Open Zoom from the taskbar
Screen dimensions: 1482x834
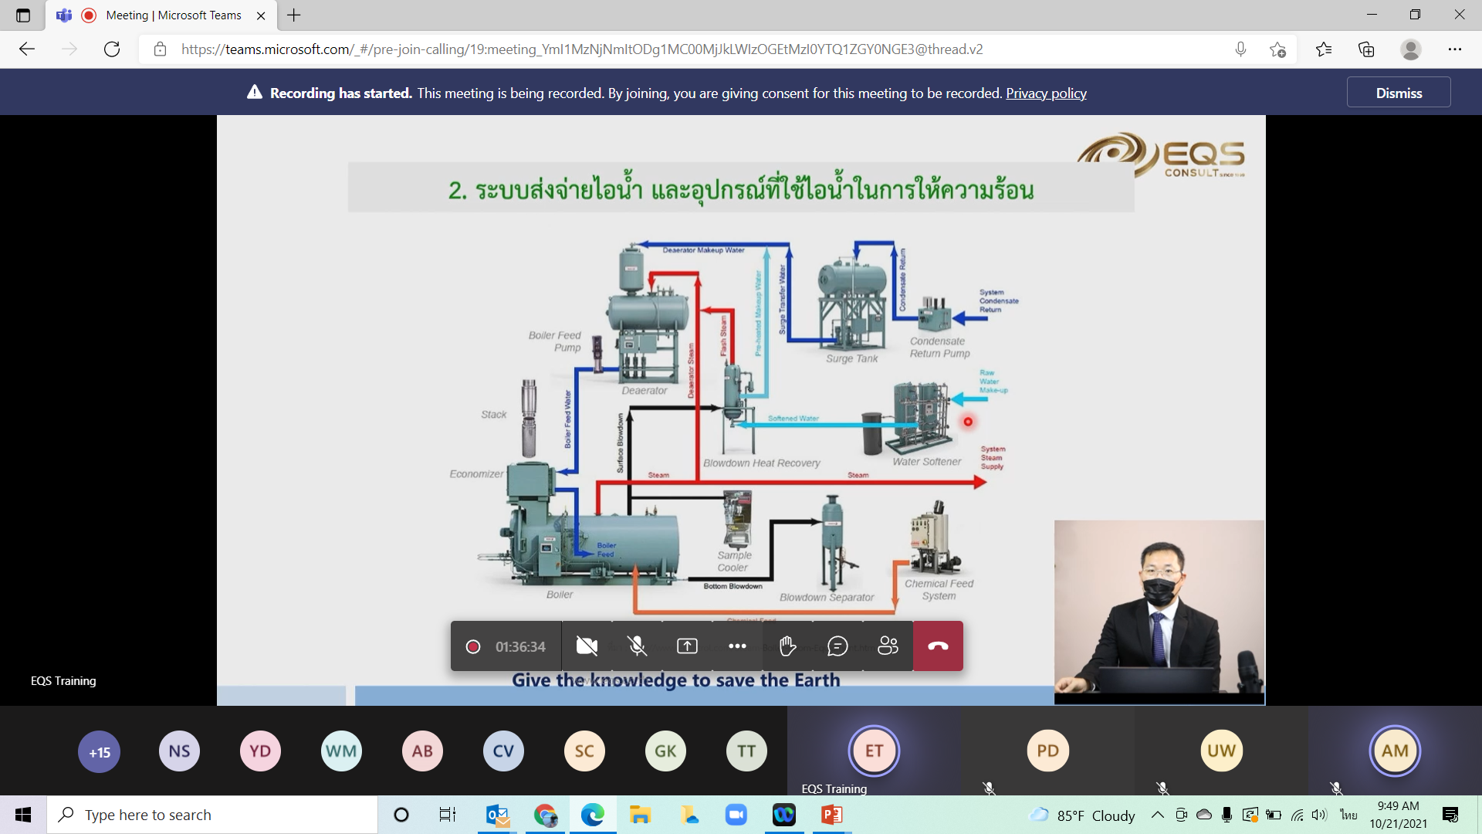pos(736,815)
